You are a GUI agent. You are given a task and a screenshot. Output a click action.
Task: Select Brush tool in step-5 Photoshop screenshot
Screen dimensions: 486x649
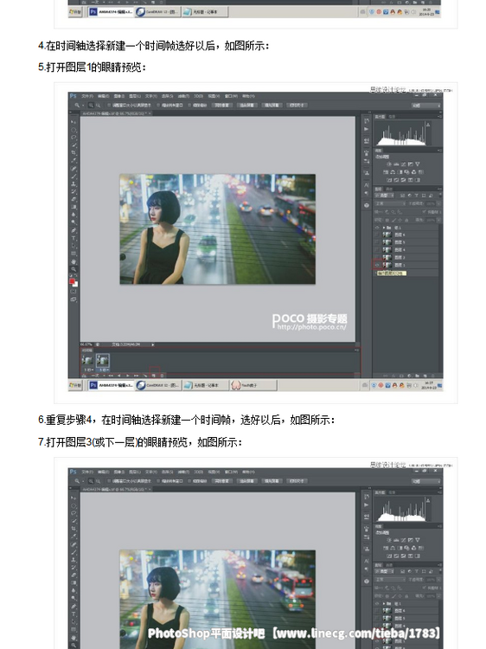[x=74, y=177]
